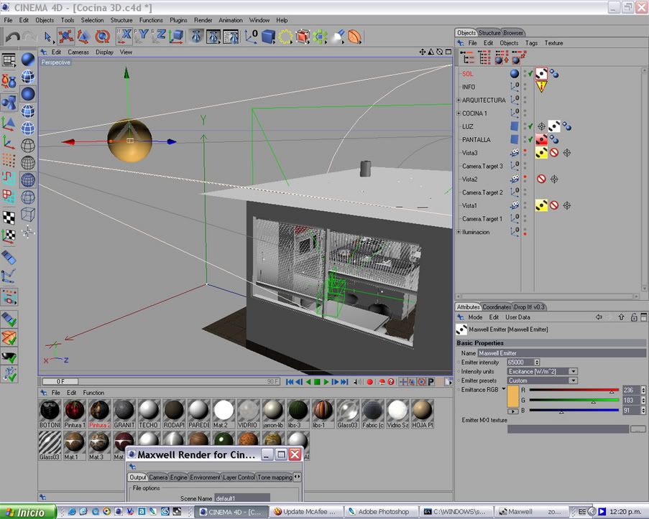This screenshot has width=649, height=519.
Task: Click the Inicio start button
Action: [x=27, y=513]
